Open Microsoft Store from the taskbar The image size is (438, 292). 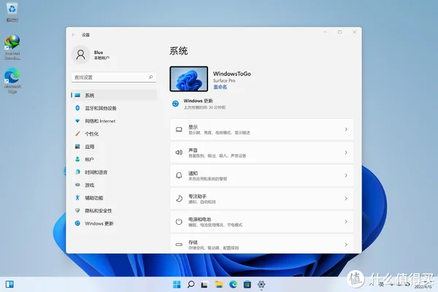(247, 285)
